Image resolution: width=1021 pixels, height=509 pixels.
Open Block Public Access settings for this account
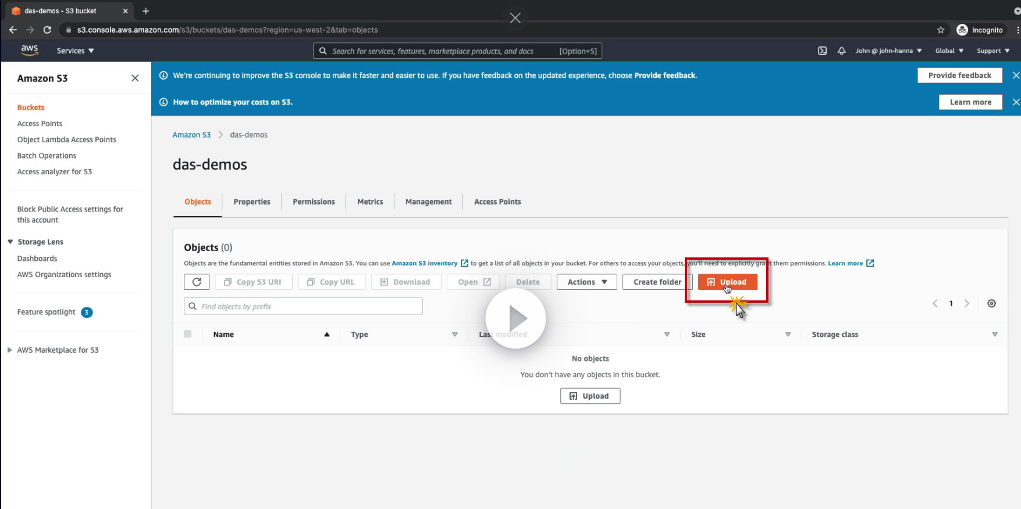click(70, 214)
